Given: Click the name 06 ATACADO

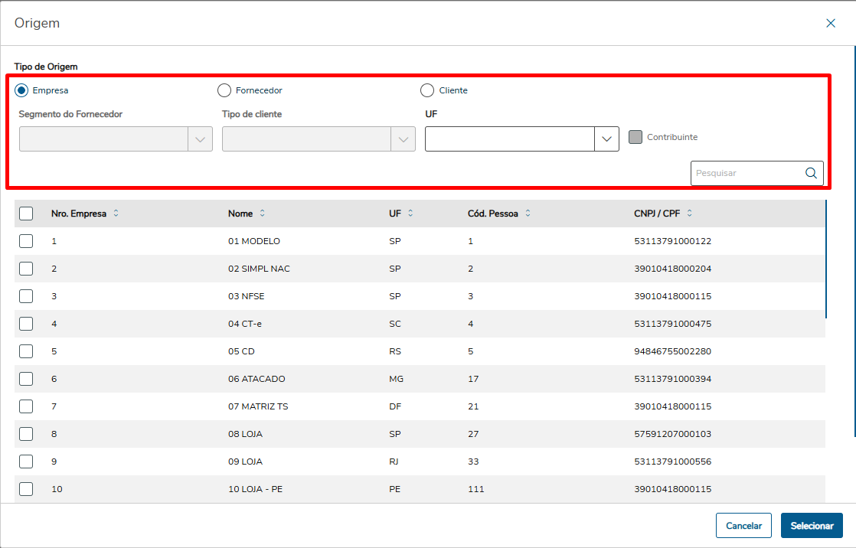Looking at the screenshot, I should (256, 379).
